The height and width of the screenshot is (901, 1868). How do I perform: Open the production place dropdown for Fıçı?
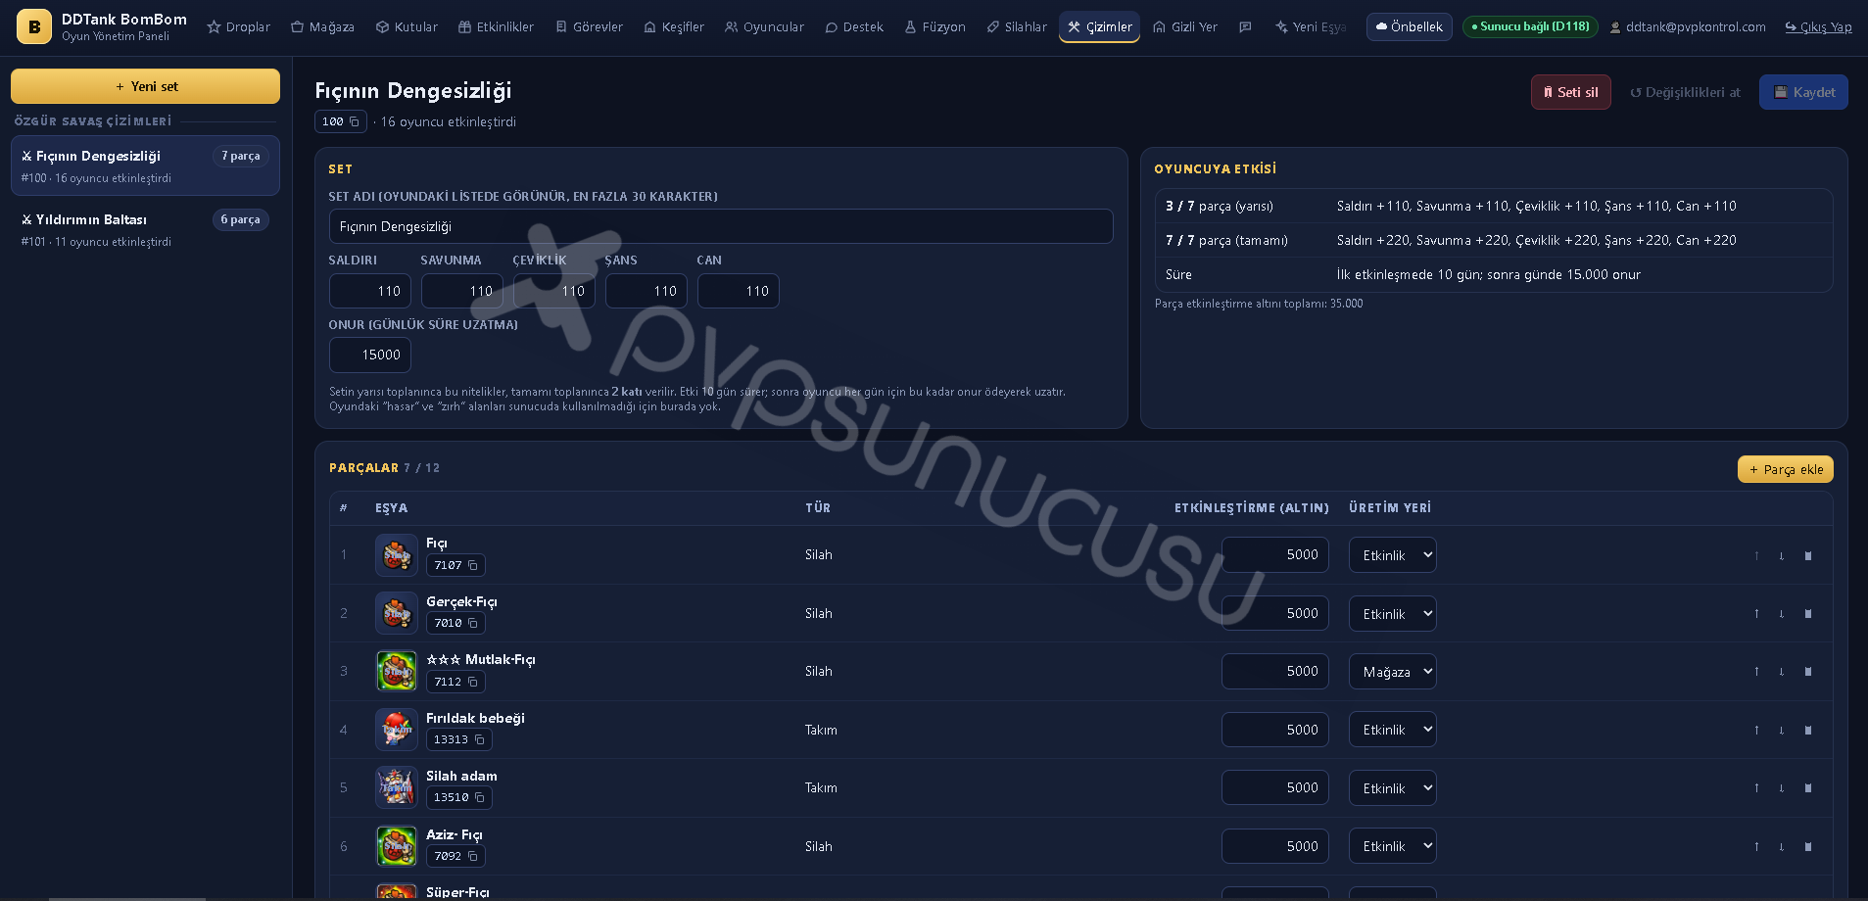(x=1392, y=555)
